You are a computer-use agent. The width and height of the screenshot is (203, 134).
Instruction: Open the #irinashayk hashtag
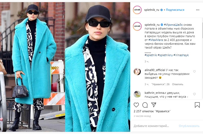[181, 55]
